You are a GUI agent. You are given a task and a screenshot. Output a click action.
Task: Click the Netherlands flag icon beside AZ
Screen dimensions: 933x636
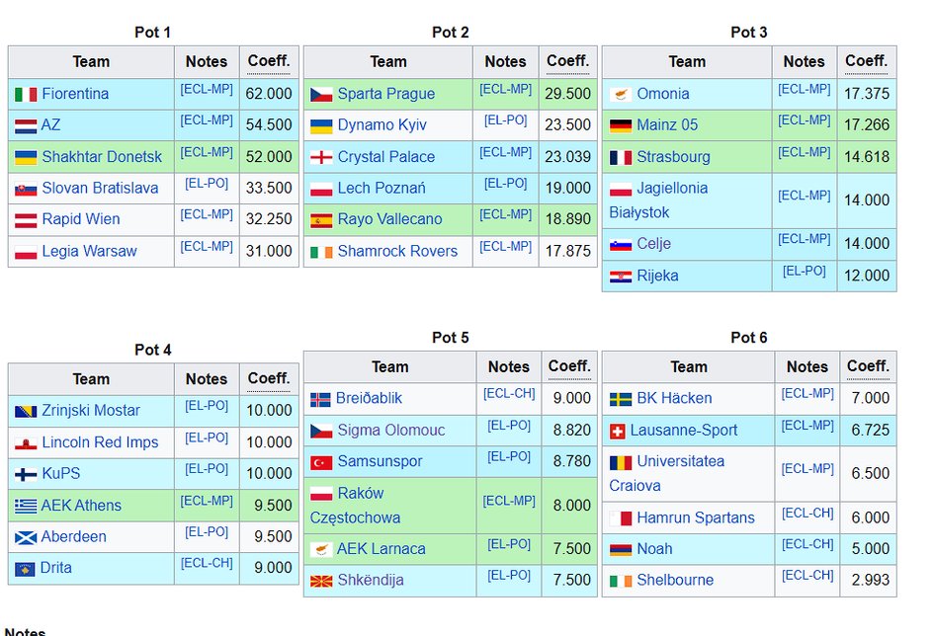pos(26,125)
